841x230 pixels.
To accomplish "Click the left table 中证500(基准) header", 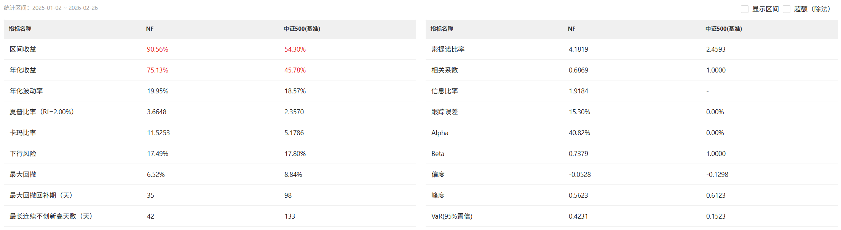I will click(302, 29).
